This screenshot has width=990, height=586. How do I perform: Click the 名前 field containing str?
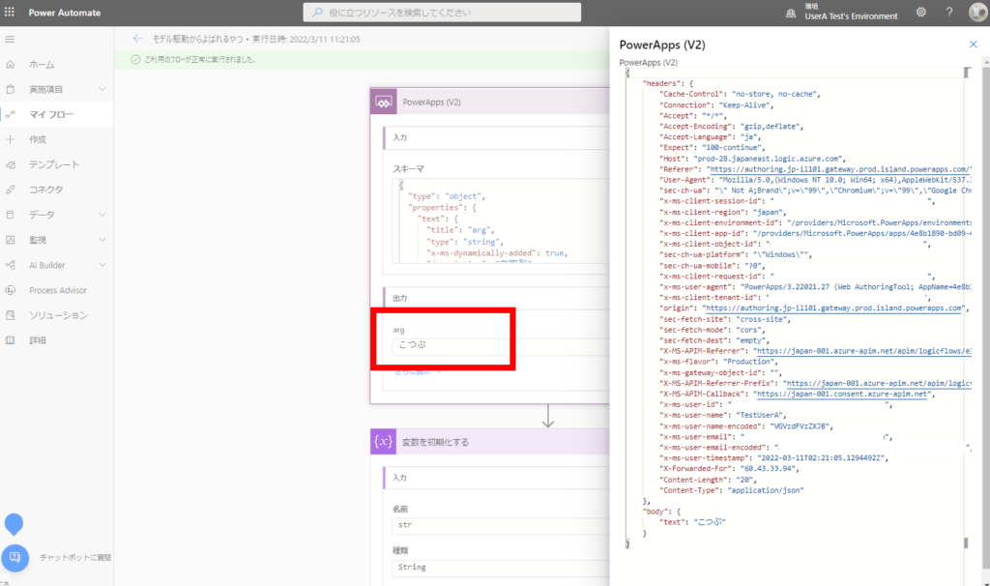[500, 525]
